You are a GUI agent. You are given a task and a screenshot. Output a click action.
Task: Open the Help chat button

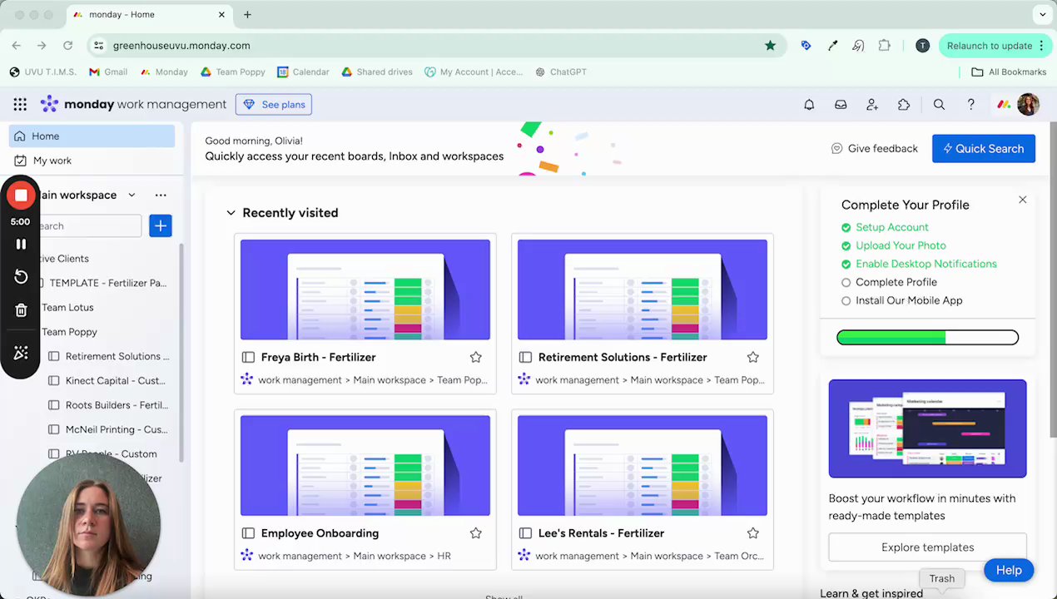coord(1009,570)
